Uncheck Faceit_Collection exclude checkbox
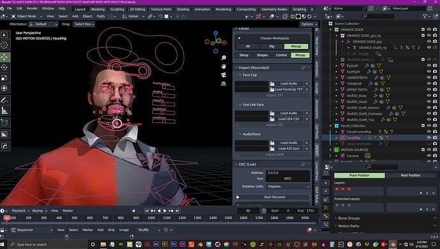Image resolution: width=440 pixels, height=249 pixels. 423,125
